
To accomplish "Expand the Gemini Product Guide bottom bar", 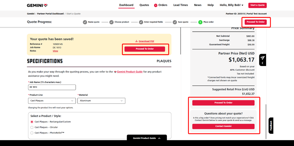I will pyautogui.click(x=147, y=138).
